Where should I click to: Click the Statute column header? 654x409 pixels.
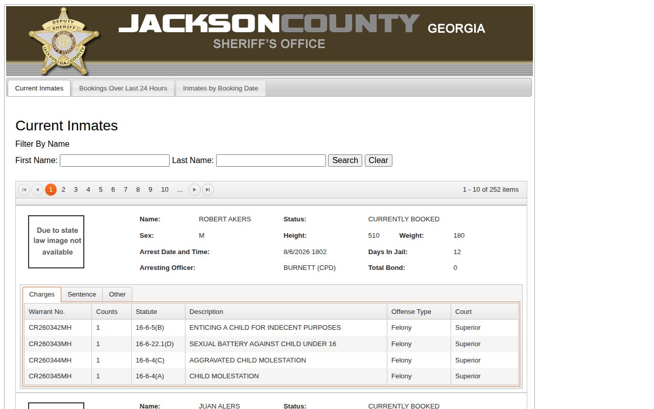click(158, 312)
